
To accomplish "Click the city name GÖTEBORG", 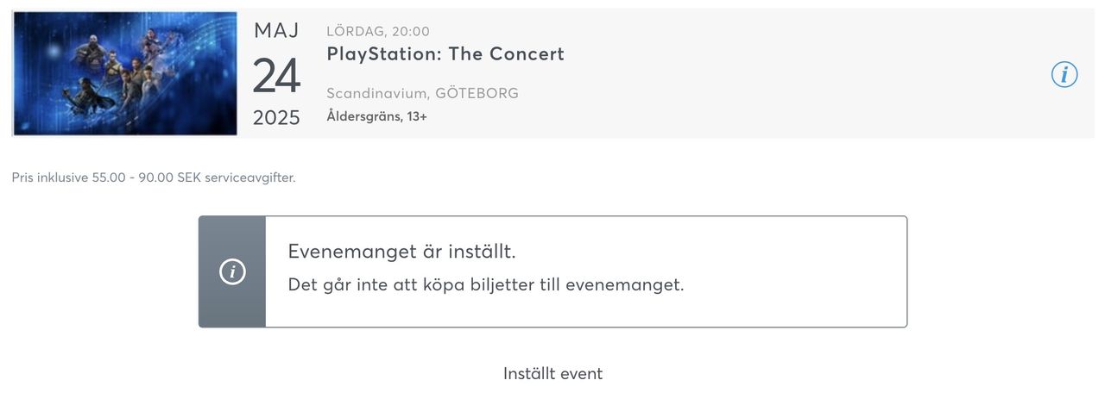I will pos(477,93).
